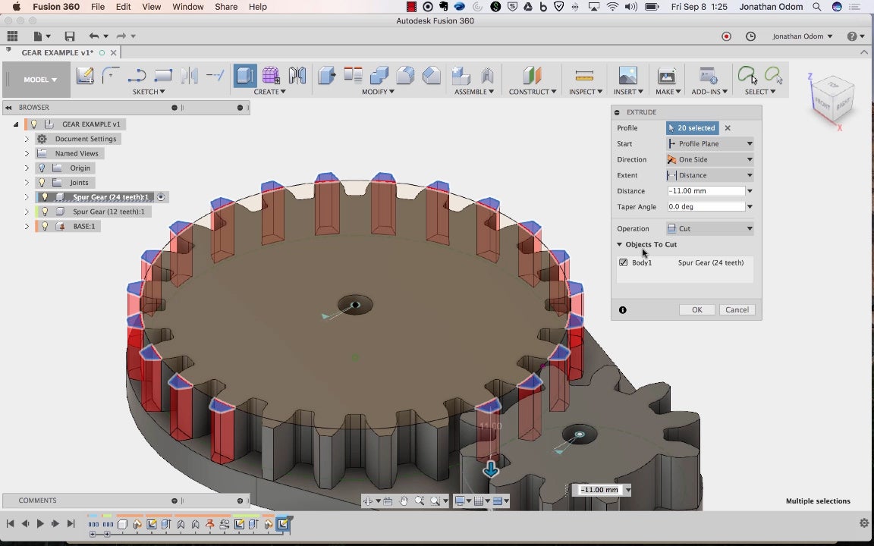Toggle visibility bulb for BASE:1
This screenshot has height=546, width=874.
click(x=45, y=226)
